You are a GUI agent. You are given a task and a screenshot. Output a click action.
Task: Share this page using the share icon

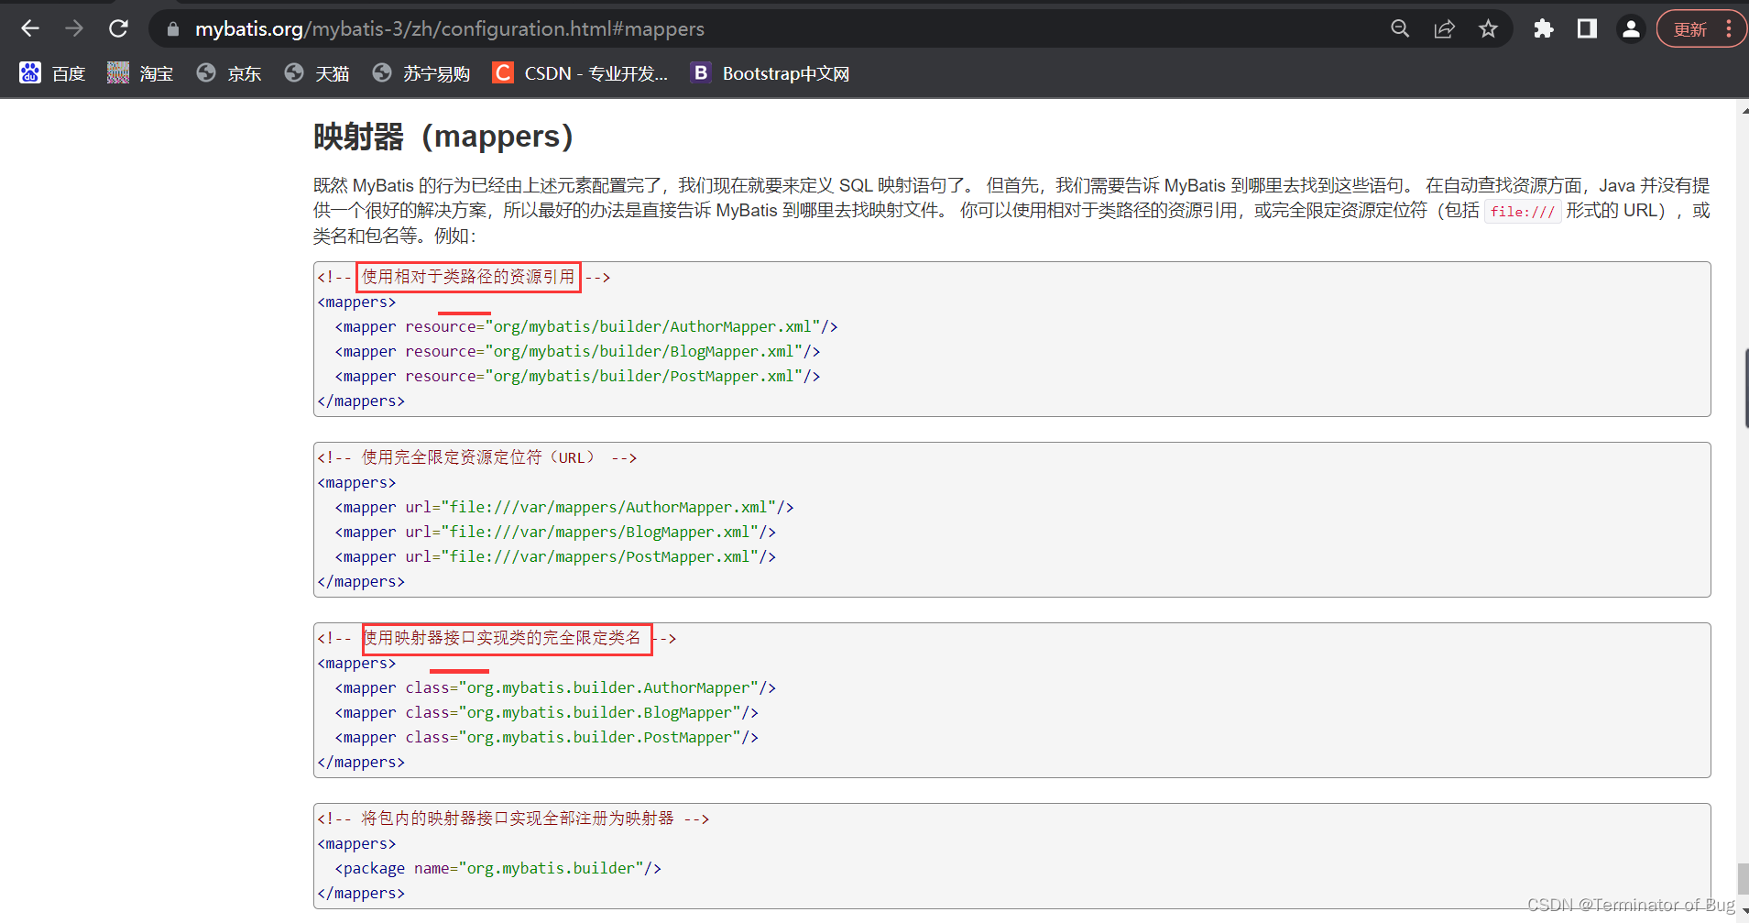(x=1444, y=28)
